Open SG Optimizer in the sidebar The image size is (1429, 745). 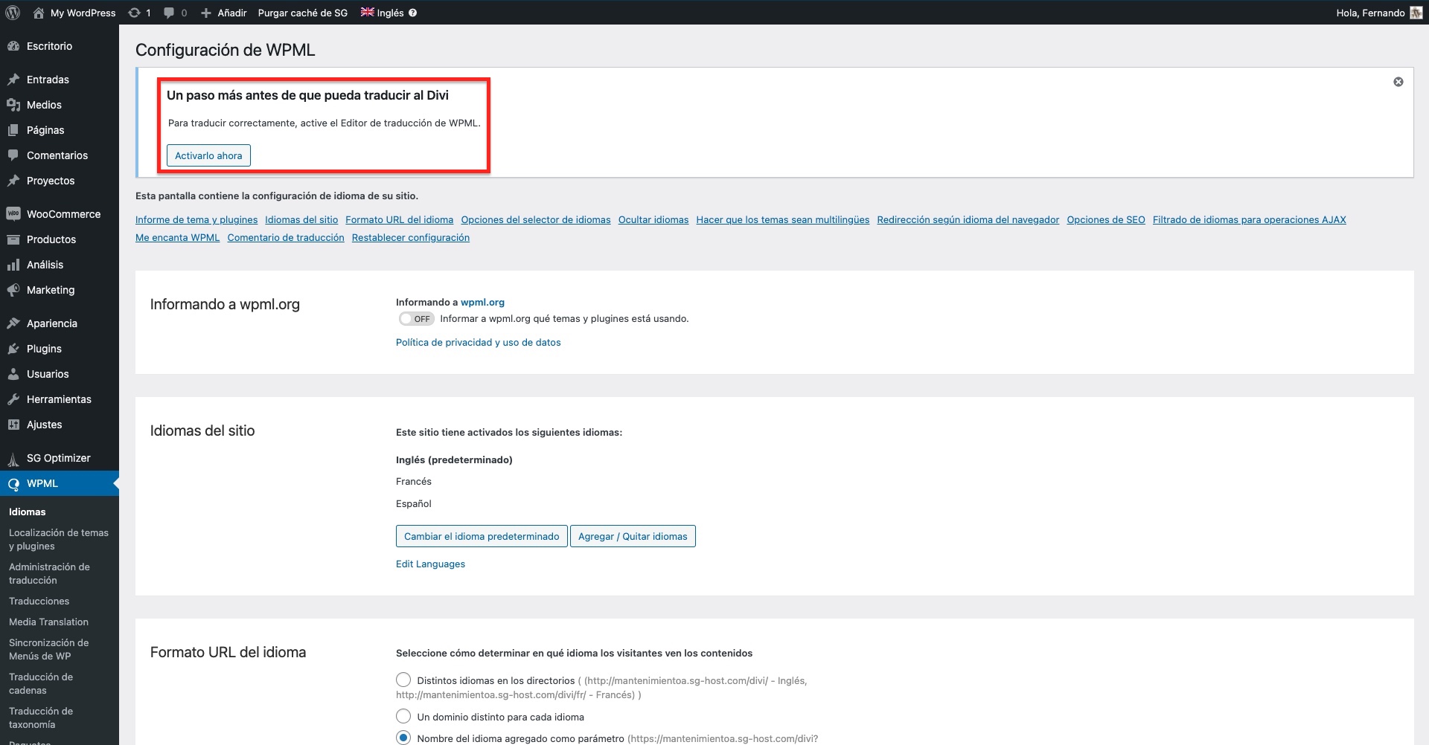[x=58, y=458]
